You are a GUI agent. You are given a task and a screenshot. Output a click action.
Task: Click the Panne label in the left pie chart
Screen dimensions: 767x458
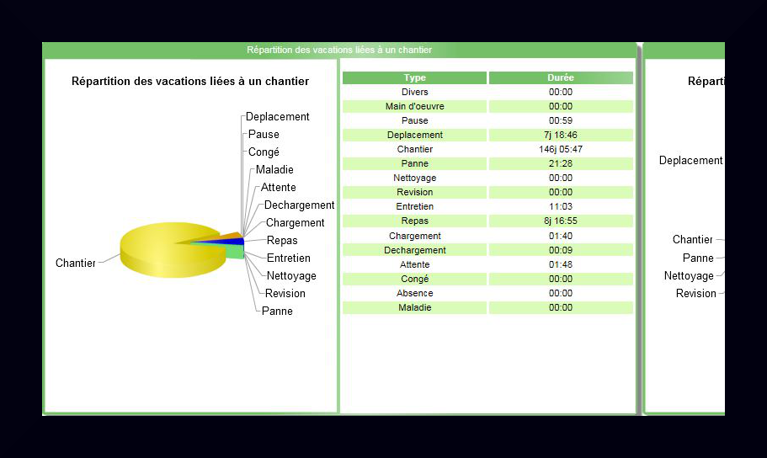click(277, 311)
